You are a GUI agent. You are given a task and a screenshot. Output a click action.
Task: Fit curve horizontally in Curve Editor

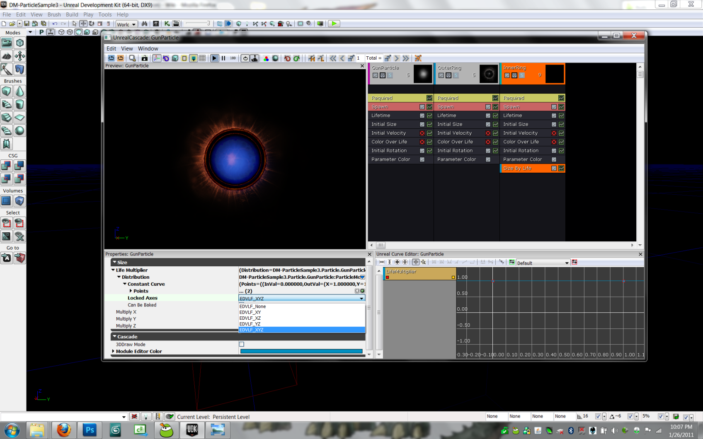click(x=382, y=262)
